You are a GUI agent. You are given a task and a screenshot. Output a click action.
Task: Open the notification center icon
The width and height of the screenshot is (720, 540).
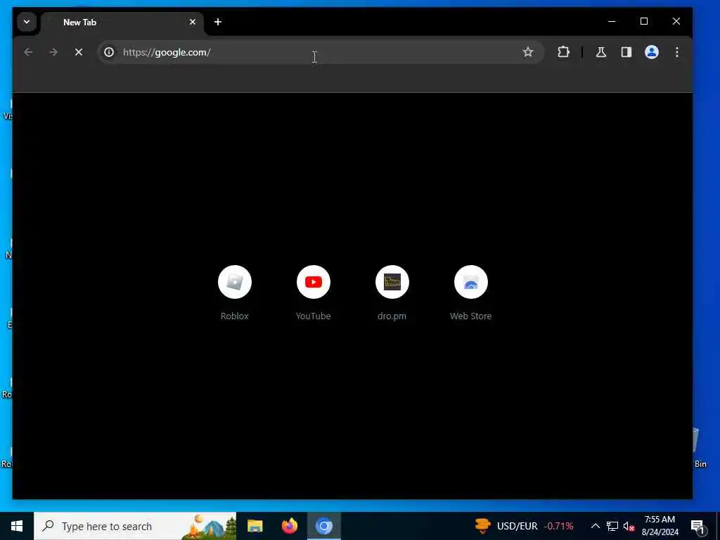click(697, 526)
